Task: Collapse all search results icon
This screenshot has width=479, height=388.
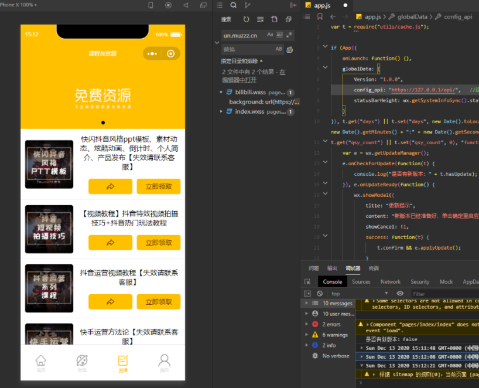Action: coord(288,19)
